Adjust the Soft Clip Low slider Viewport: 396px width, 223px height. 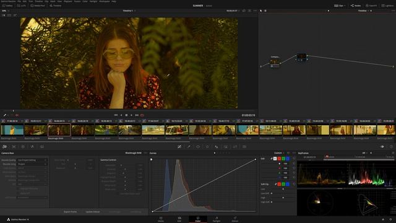(x=283, y=189)
